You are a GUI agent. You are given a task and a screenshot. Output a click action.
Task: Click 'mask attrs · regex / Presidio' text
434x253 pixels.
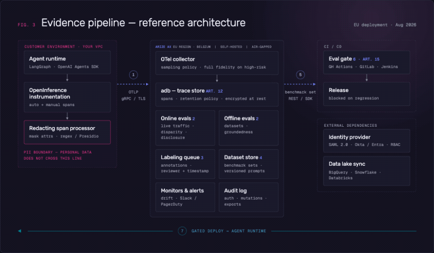[64, 136]
